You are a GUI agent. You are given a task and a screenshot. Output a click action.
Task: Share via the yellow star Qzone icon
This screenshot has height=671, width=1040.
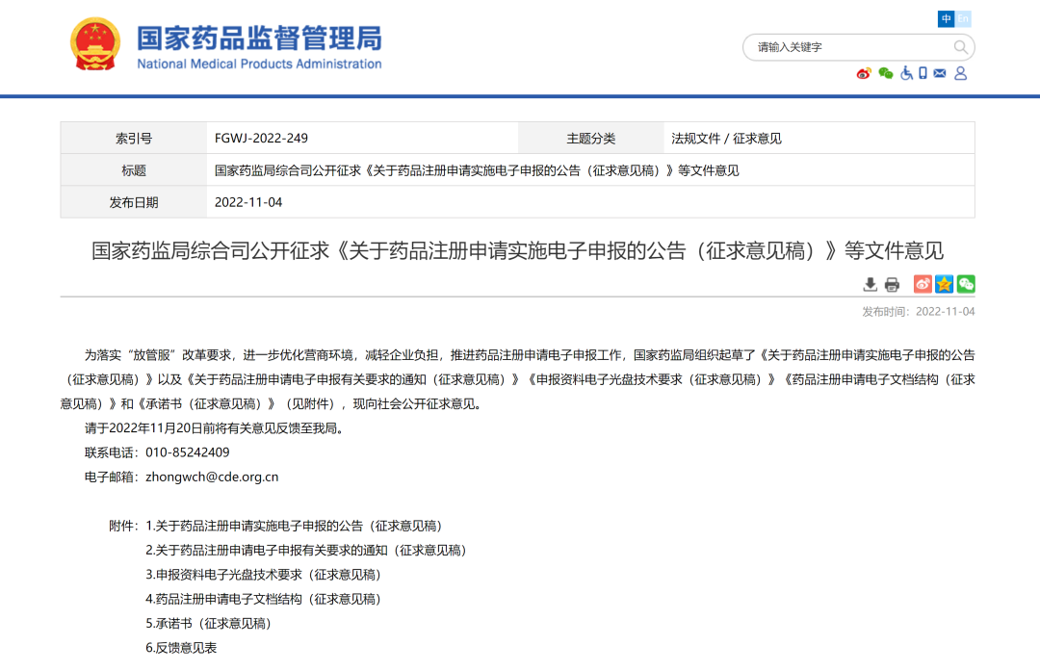coord(945,284)
